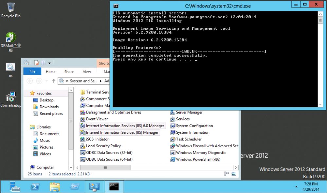Launch the dbmailsetup installer icon
327x193 pixels.
click(10, 97)
